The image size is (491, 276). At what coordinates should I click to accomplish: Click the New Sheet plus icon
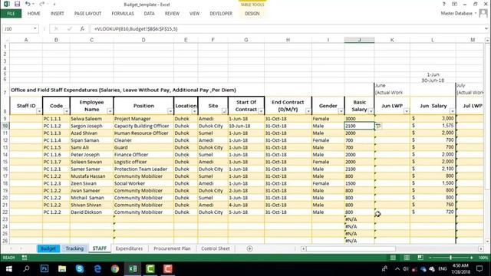click(249, 248)
